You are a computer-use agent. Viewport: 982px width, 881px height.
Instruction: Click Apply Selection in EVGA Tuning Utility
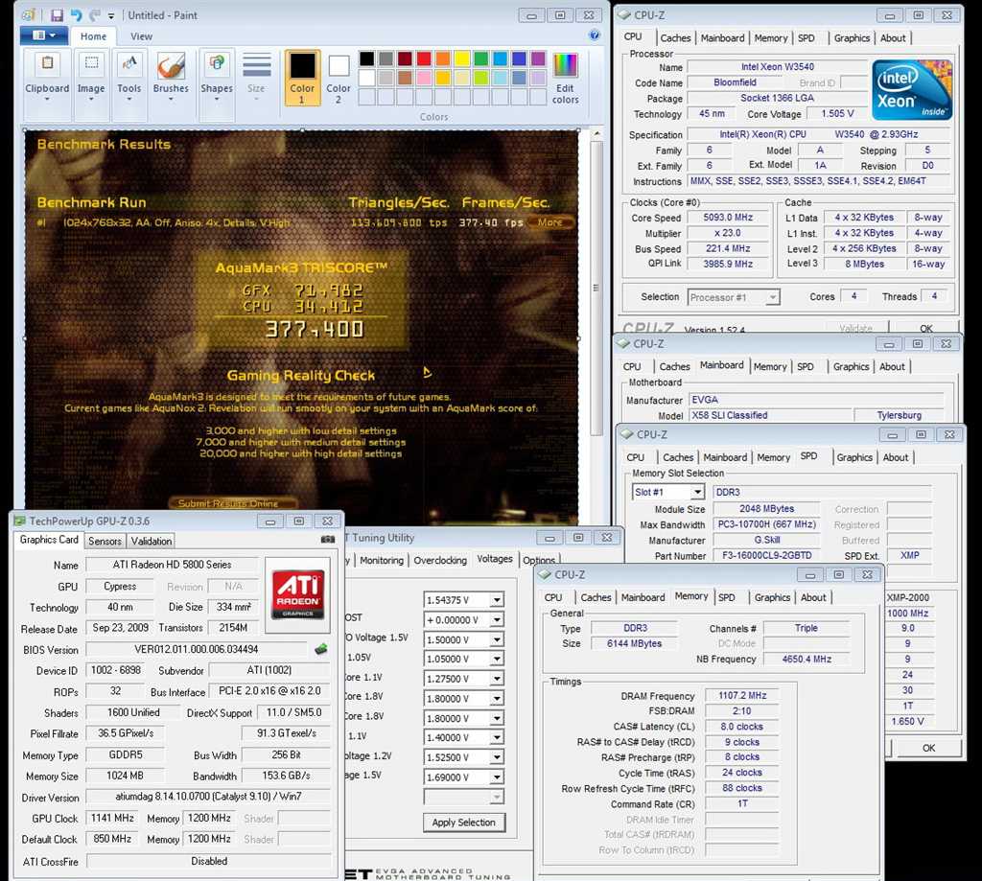click(463, 823)
